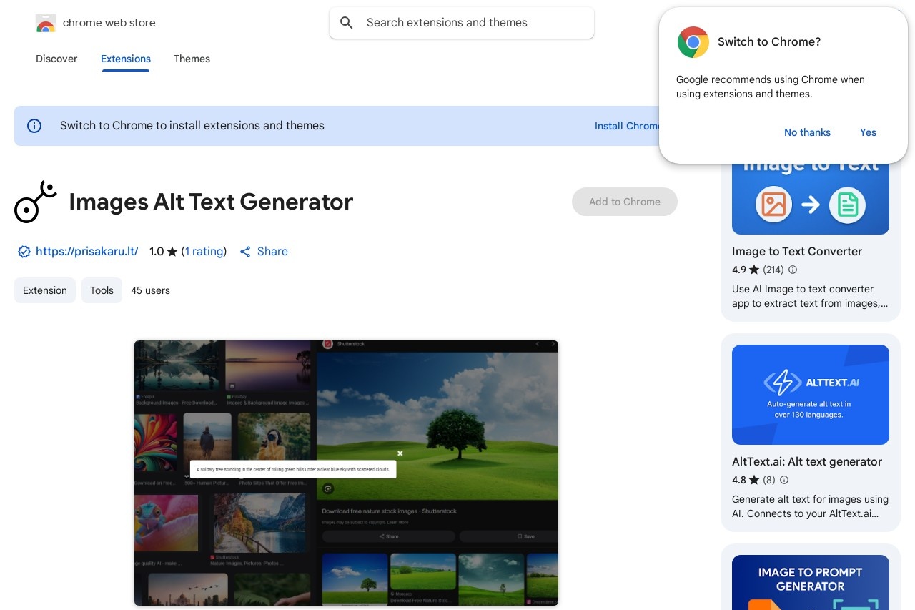915x610 pixels.
Task: Click the share icon
Action: pos(245,252)
